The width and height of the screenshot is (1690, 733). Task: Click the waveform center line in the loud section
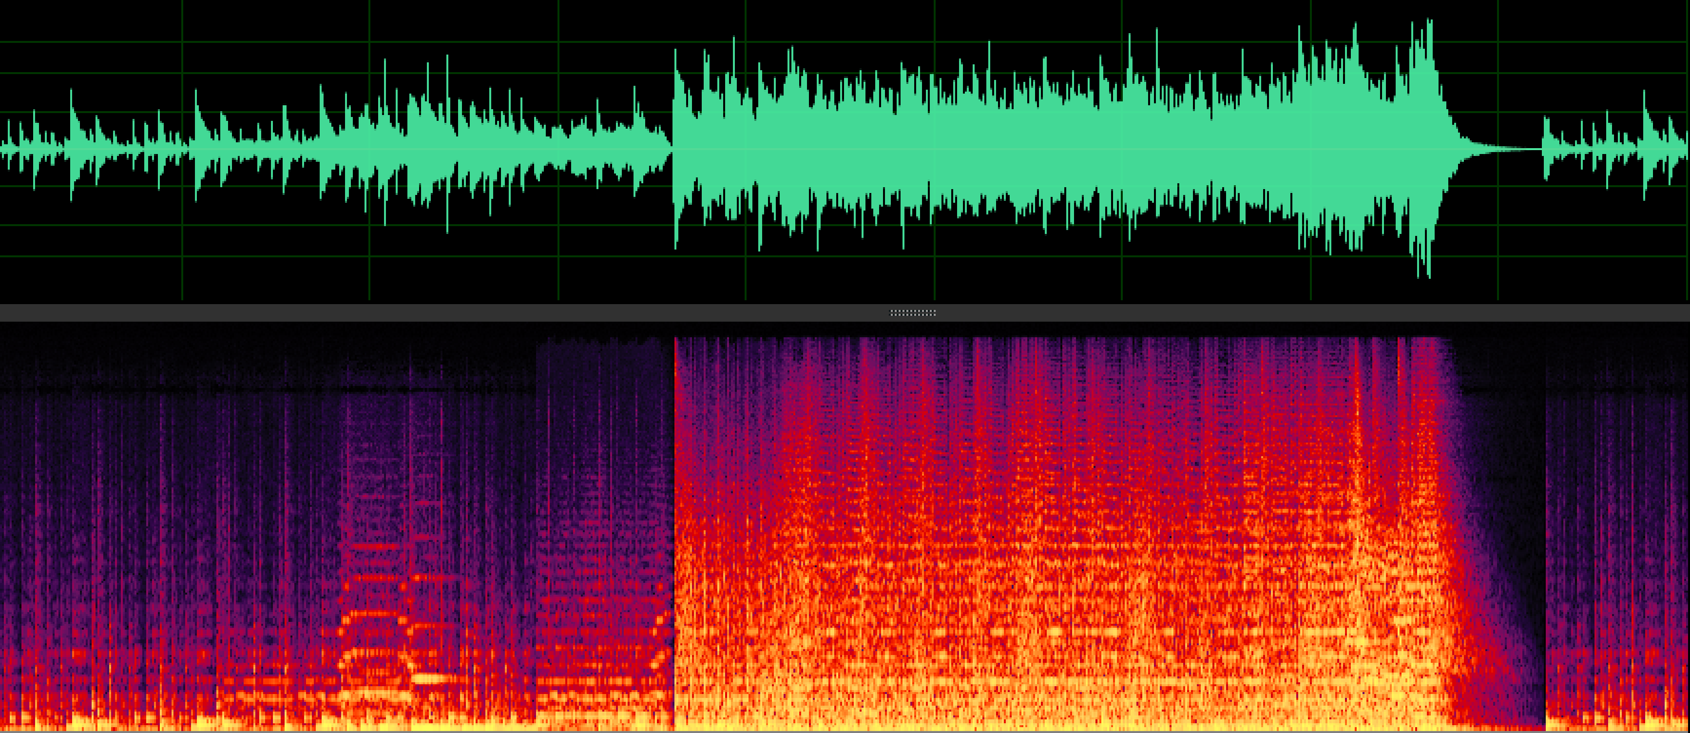[1050, 150]
